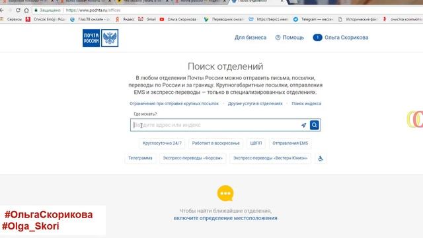423x238 pixels.
Task: Open the Глаз.ТВ онлайн bookmark
Action: click(x=91, y=19)
